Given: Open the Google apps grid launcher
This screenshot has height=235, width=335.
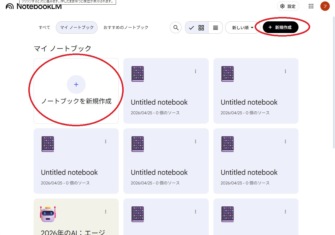Looking at the screenshot, I should click(311, 6).
